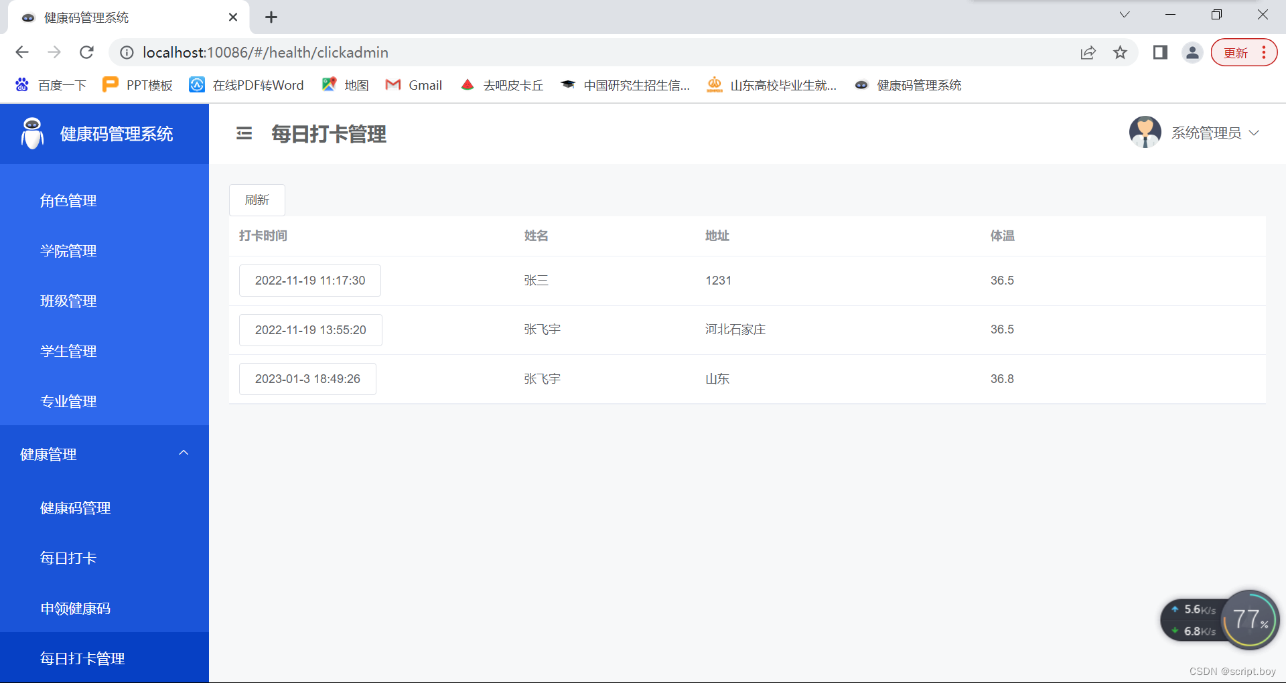Click the robot logo in the sidebar header

click(32, 133)
